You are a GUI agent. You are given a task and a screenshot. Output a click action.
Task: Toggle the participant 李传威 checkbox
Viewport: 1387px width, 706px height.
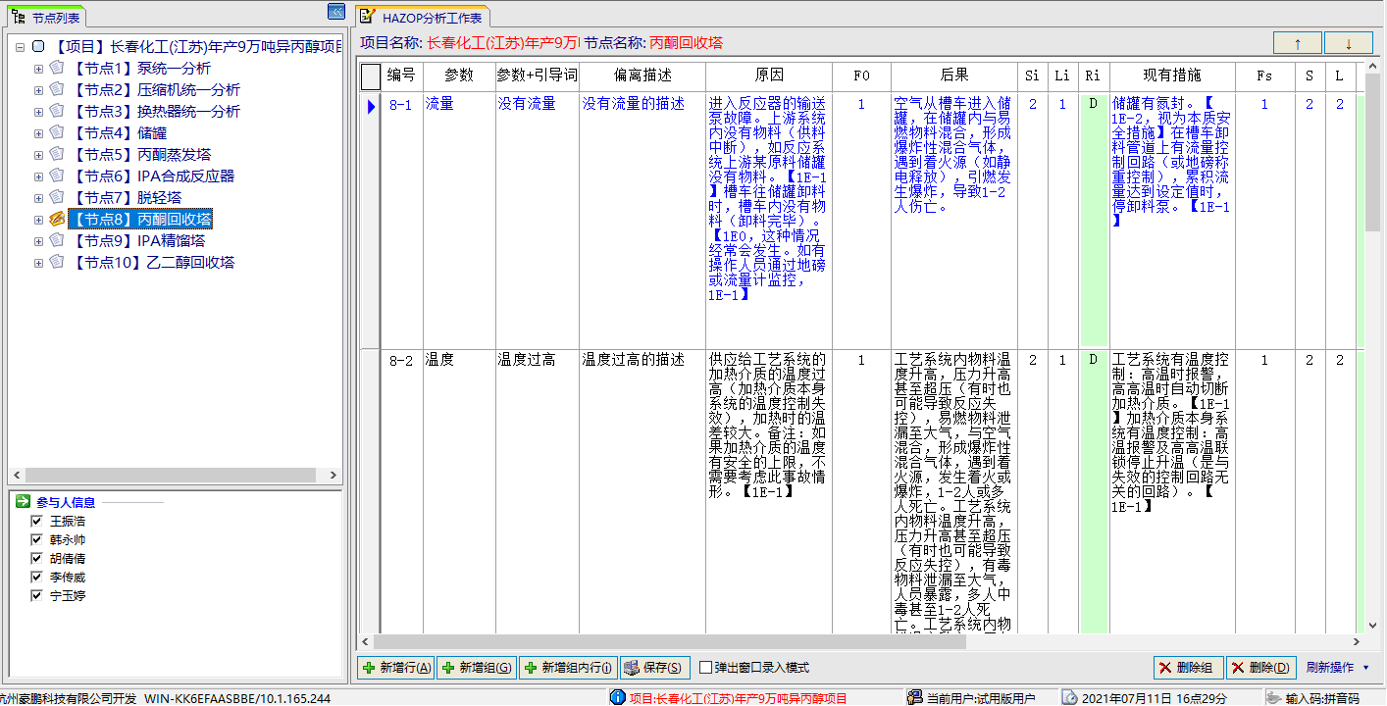pos(36,577)
